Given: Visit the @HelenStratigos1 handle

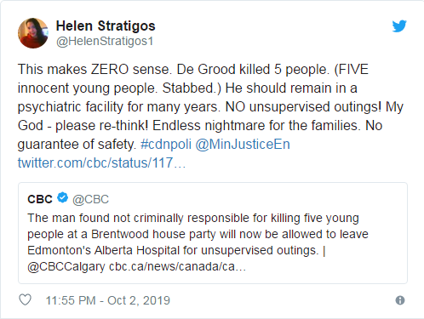Looking at the screenshot, I should click(x=105, y=41).
